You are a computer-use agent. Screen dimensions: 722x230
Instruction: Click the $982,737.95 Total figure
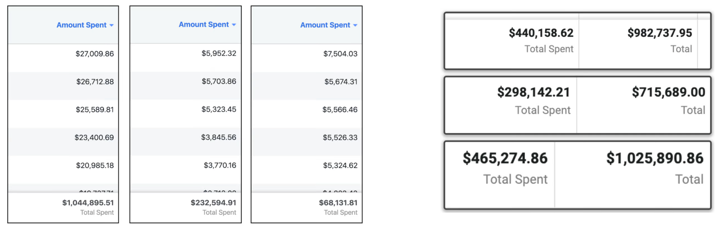click(x=660, y=40)
